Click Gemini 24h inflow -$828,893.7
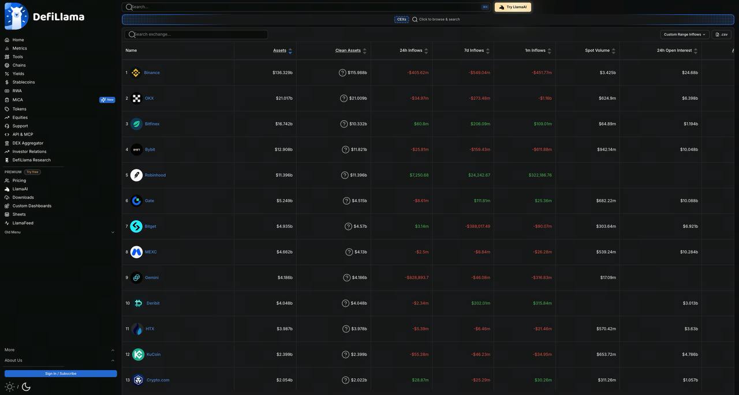Viewport: 739px width, 395px height. pyautogui.click(x=417, y=277)
